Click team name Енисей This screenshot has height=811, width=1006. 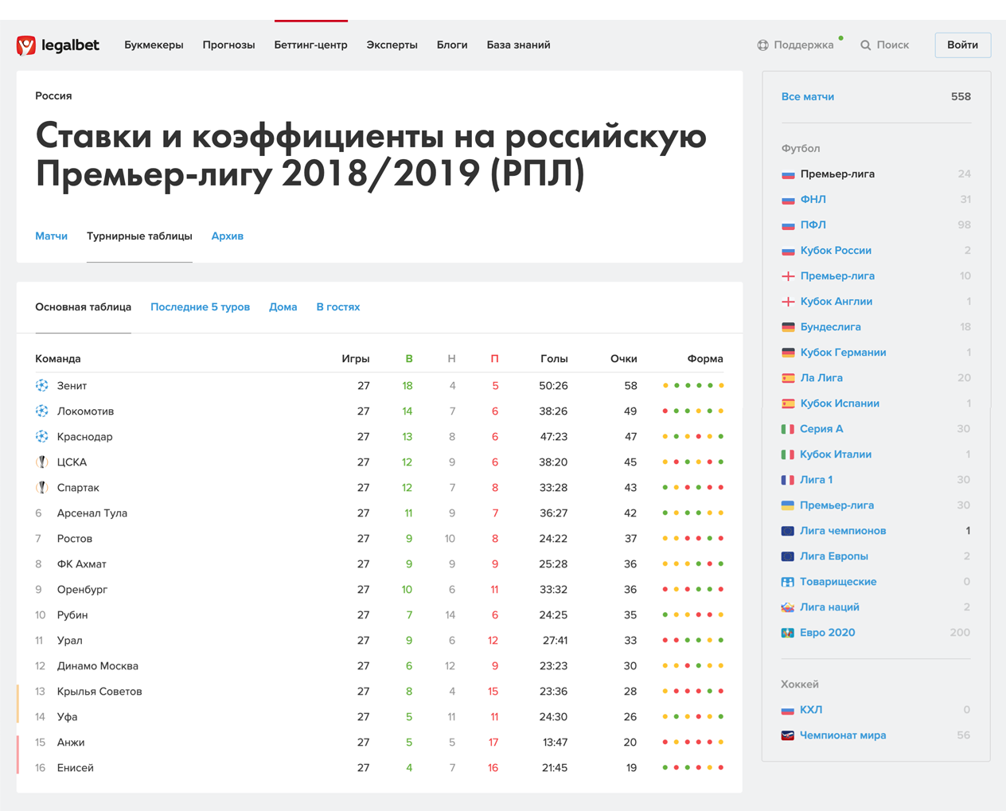pyautogui.click(x=75, y=768)
